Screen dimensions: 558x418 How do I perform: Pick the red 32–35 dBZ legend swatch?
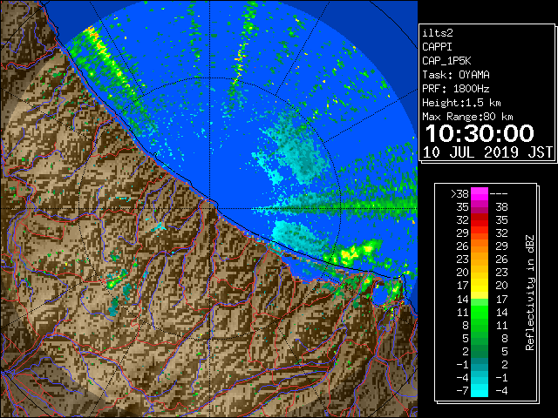(x=480, y=220)
